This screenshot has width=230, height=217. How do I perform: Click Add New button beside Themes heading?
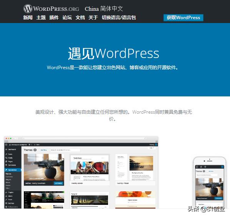43,150
